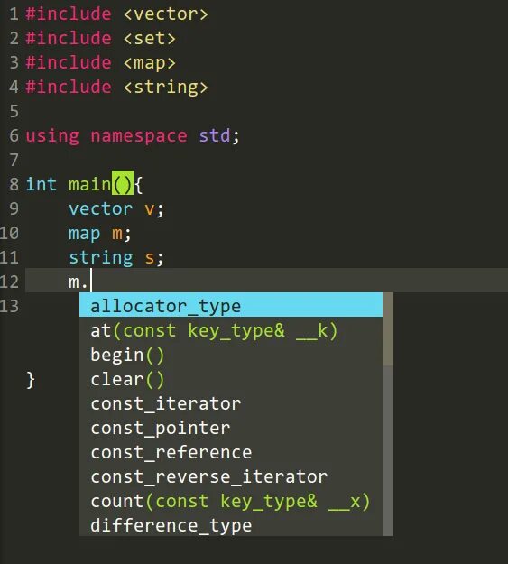Click the 'map m;' declaration
508x564 pixels.
tap(100, 234)
